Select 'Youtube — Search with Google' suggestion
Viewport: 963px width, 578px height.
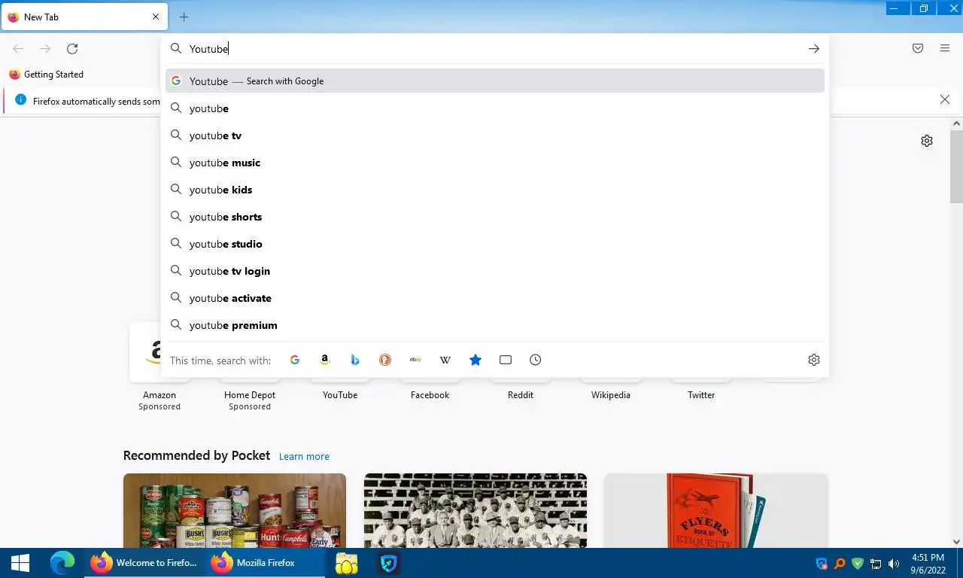coord(495,81)
